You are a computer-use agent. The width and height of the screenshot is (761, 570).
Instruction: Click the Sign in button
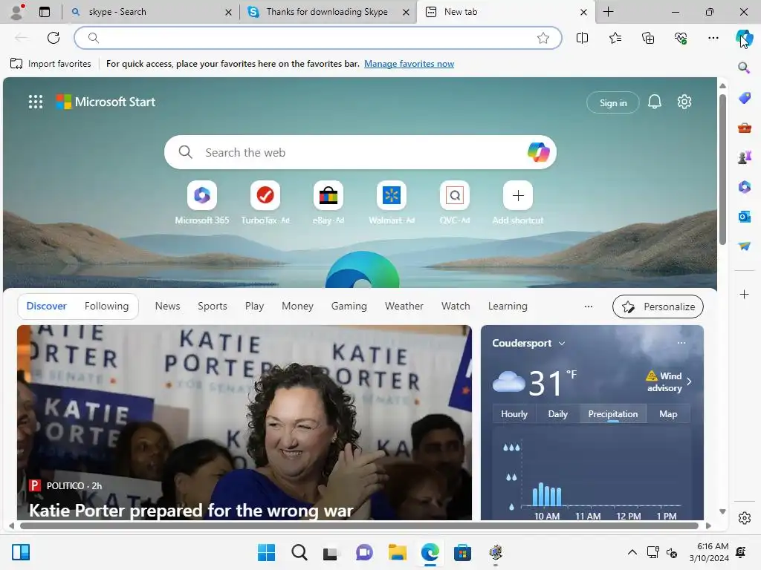(x=612, y=102)
